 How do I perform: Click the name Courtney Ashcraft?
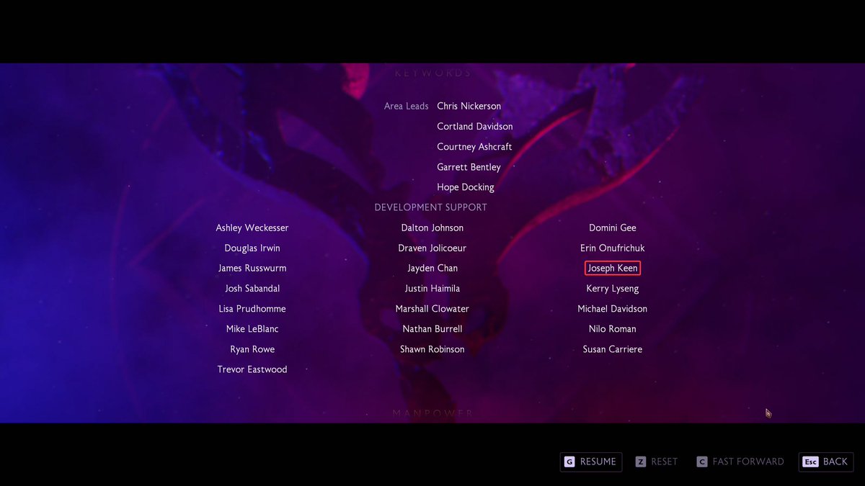(x=474, y=146)
